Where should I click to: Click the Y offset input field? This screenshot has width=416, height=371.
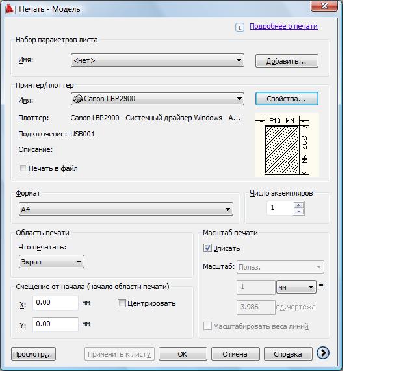55,324
